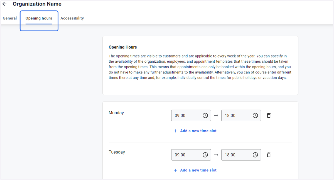
Task: Edit Tuesday opening time 09:00 field
Action: (191, 155)
